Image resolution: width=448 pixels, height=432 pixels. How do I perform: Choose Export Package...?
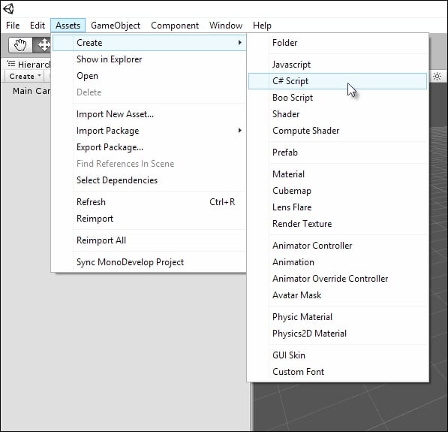[149, 147]
